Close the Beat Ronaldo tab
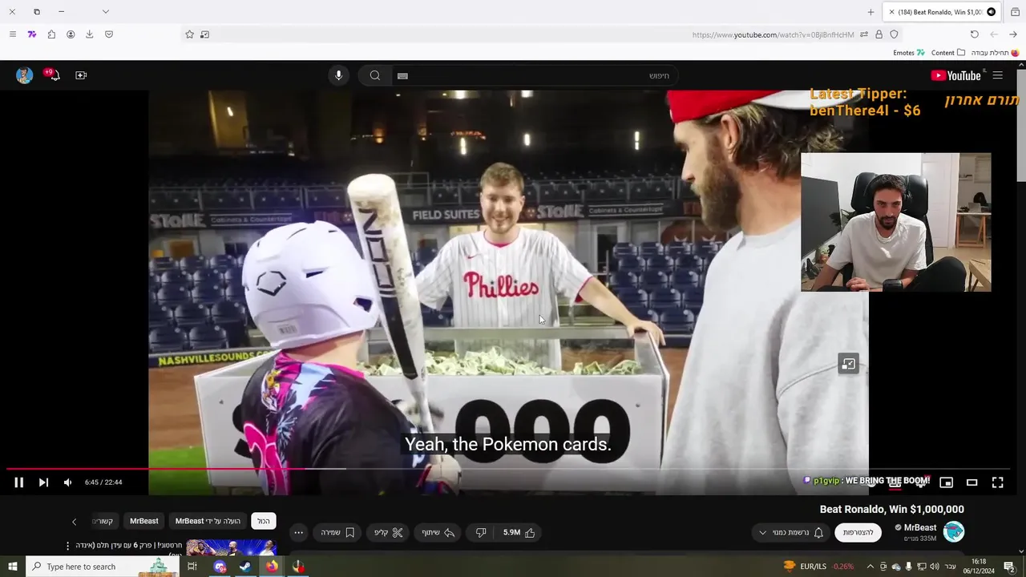Viewport: 1026px width, 577px height. (x=891, y=12)
